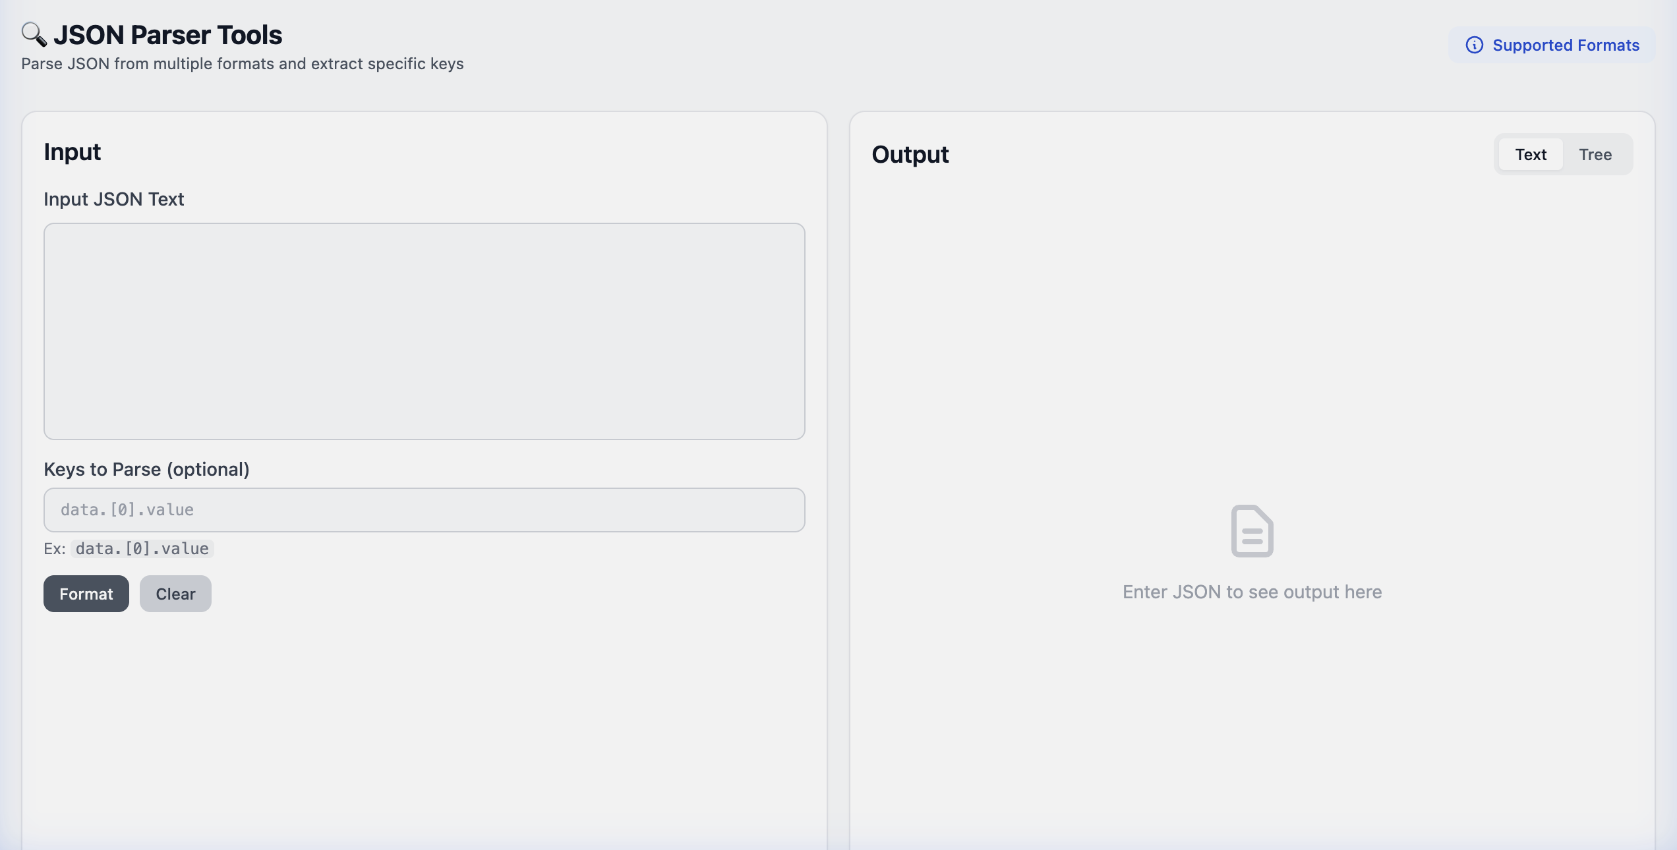The image size is (1677, 850).
Task: Click the Input section heading
Action: point(73,152)
